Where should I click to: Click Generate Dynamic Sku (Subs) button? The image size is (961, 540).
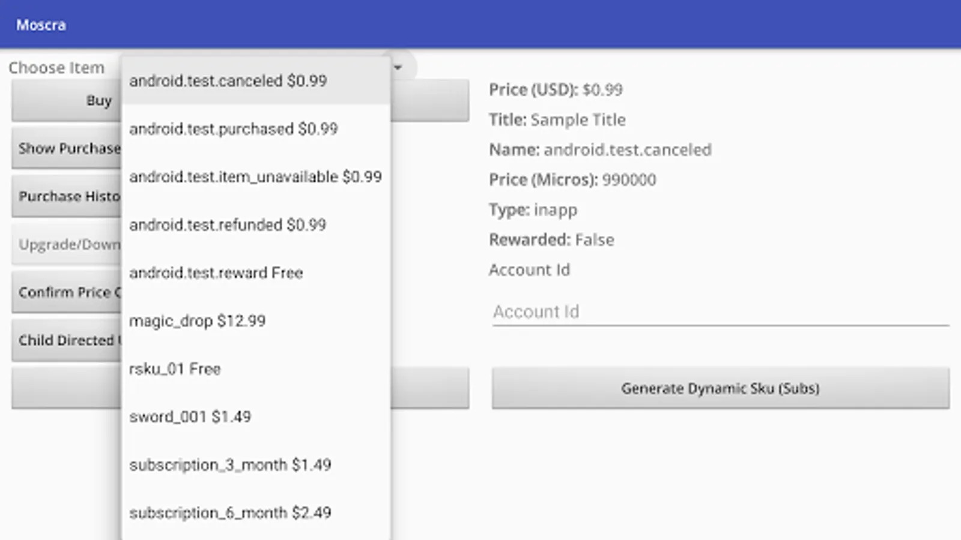(x=720, y=388)
